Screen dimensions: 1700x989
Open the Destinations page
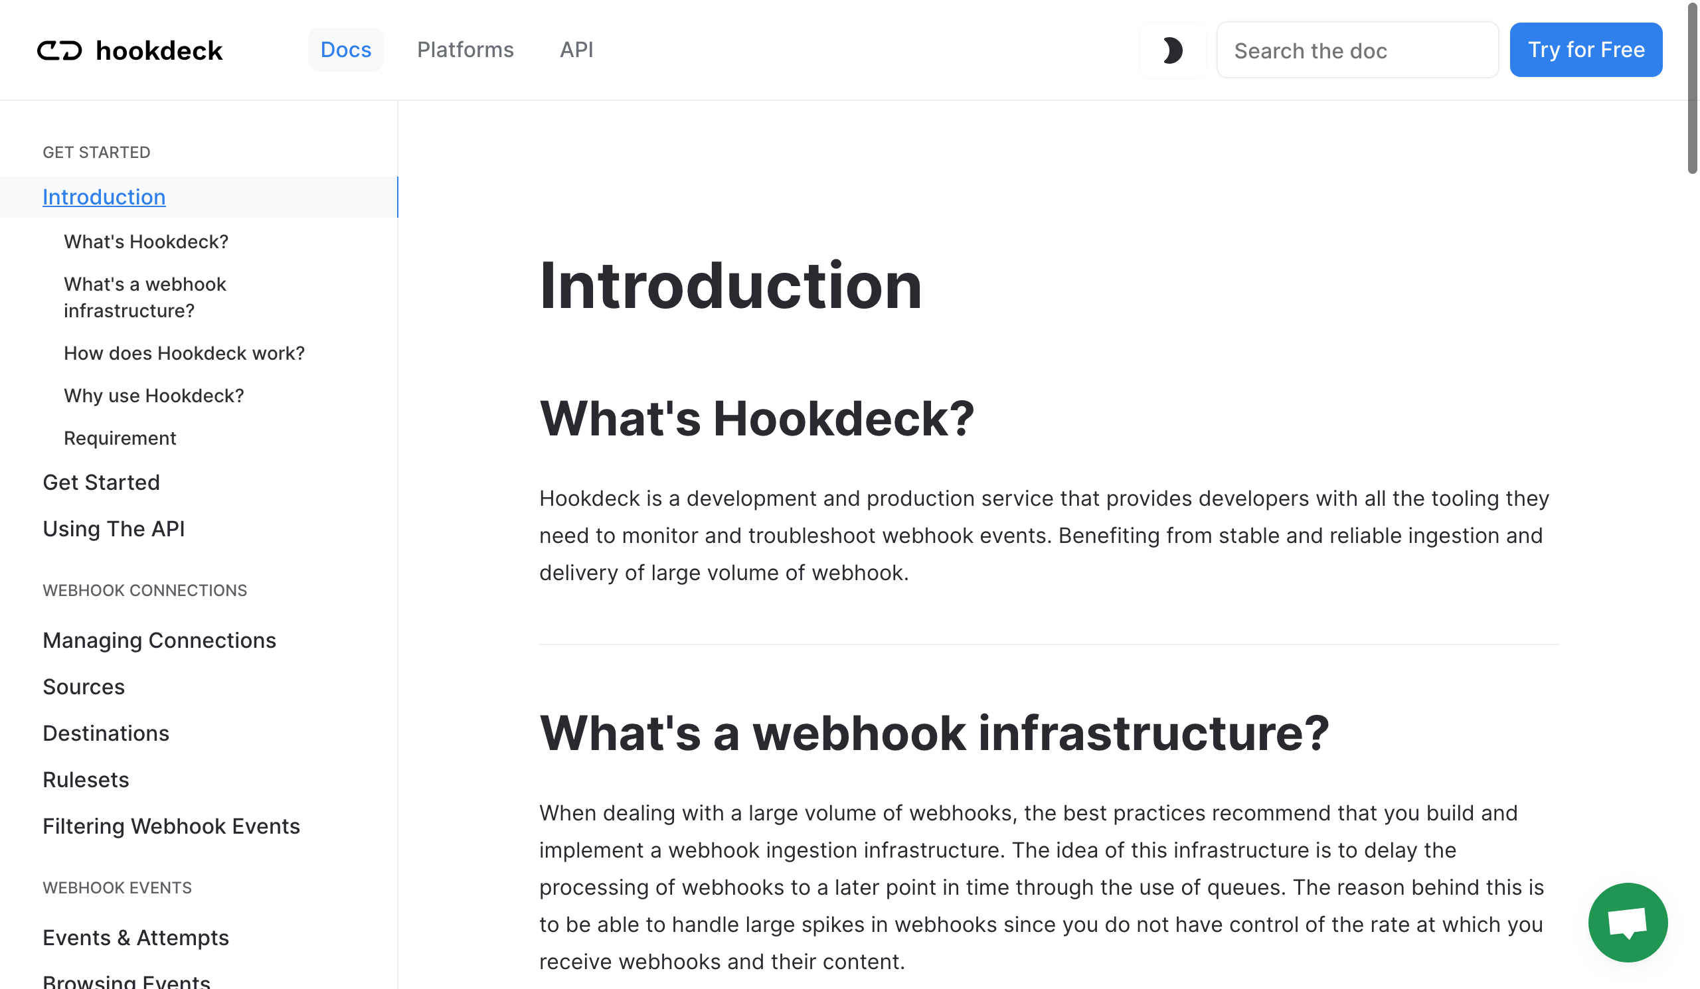[106, 733]
